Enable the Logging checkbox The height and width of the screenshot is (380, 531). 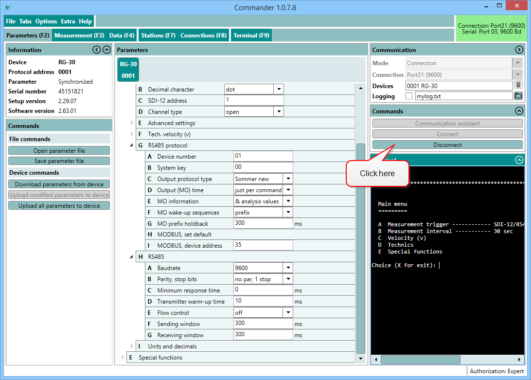pos(409,96)
